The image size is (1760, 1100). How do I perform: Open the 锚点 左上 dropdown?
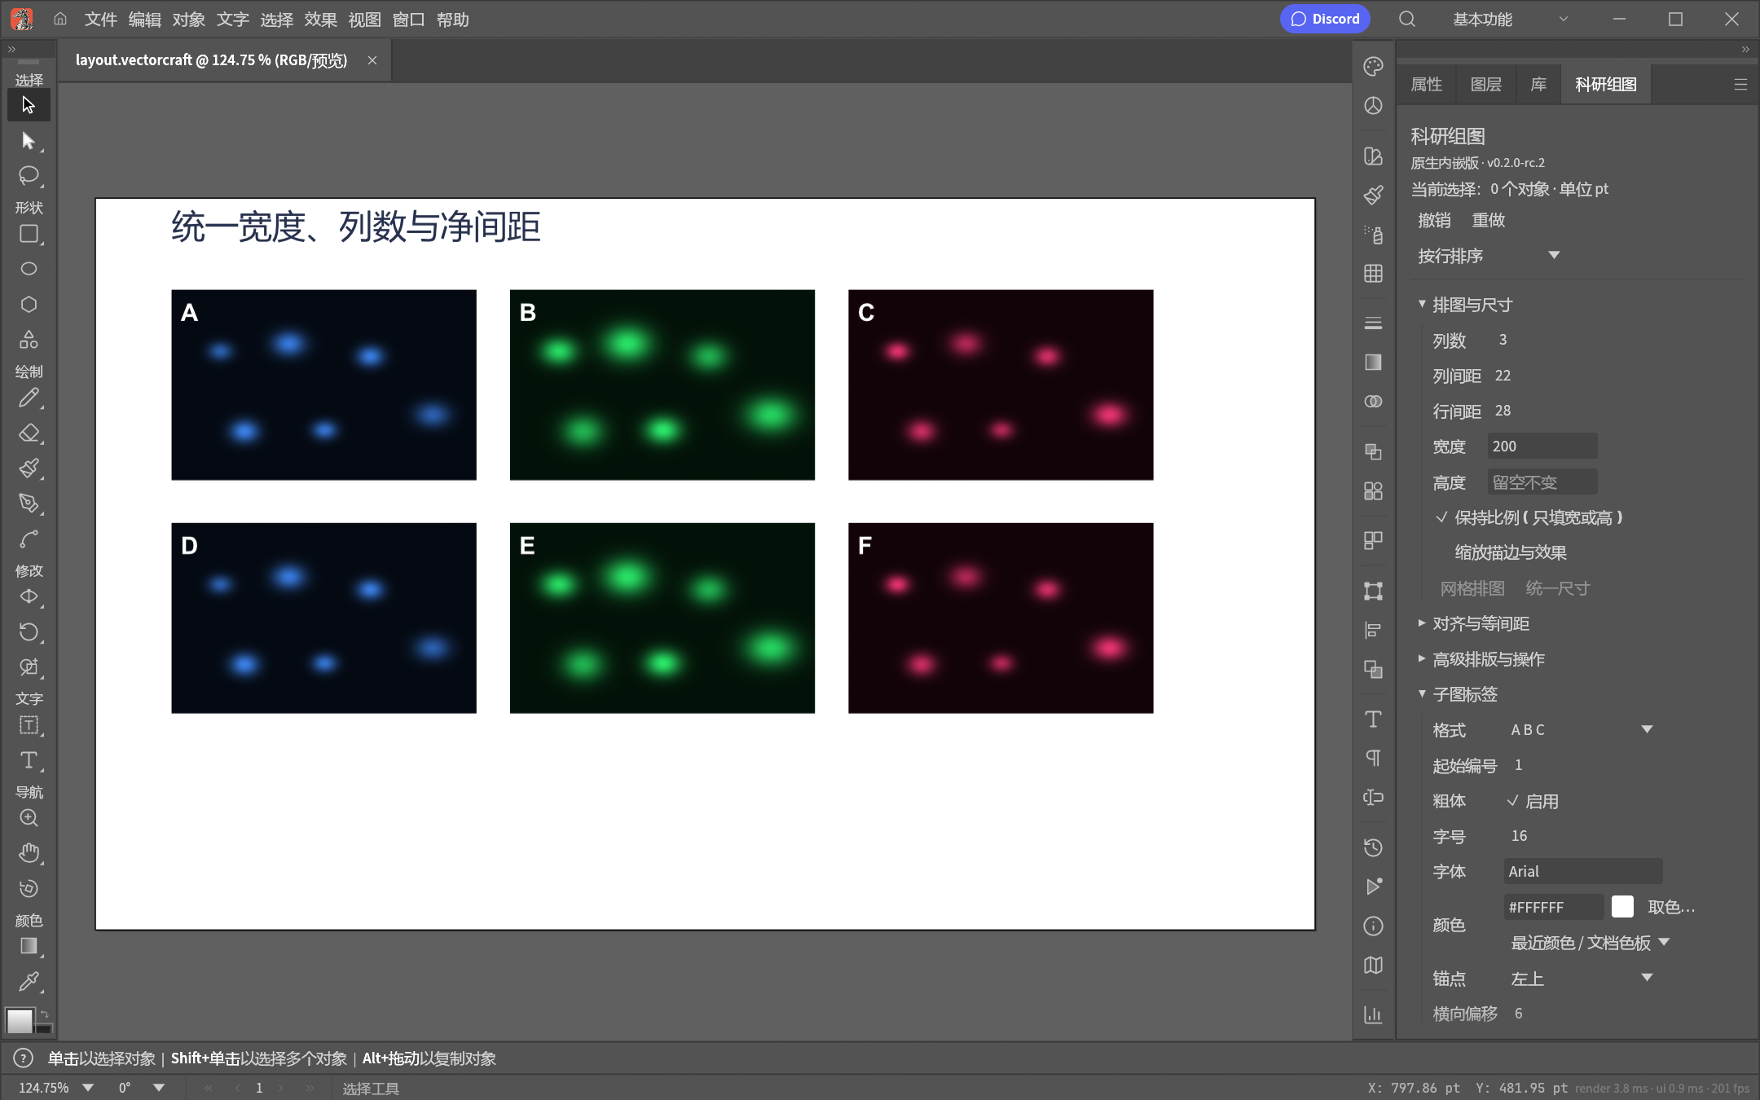pyautogui.click(x=1581, y=978)
